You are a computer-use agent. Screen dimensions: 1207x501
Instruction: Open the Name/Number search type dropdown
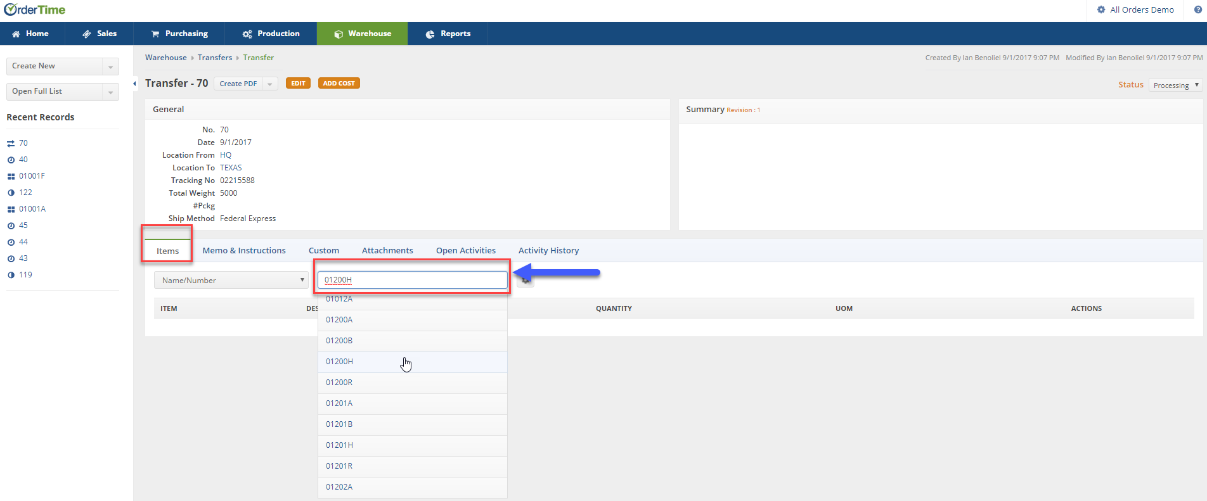click(231, 280)
